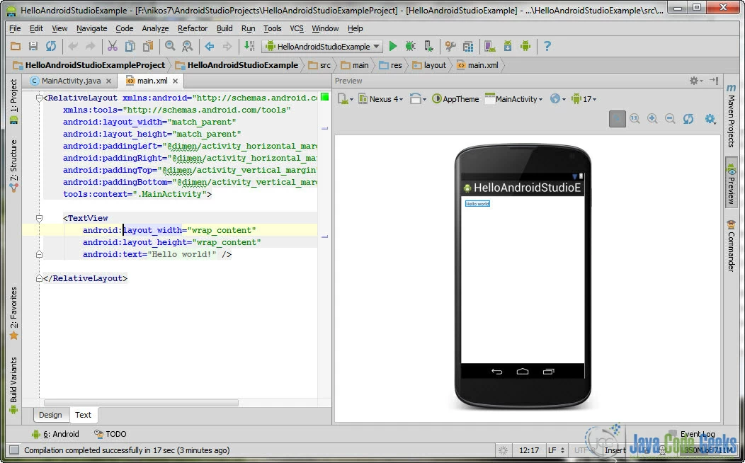
Task: Click the layout breadcrumb folder
Action: 429,65
